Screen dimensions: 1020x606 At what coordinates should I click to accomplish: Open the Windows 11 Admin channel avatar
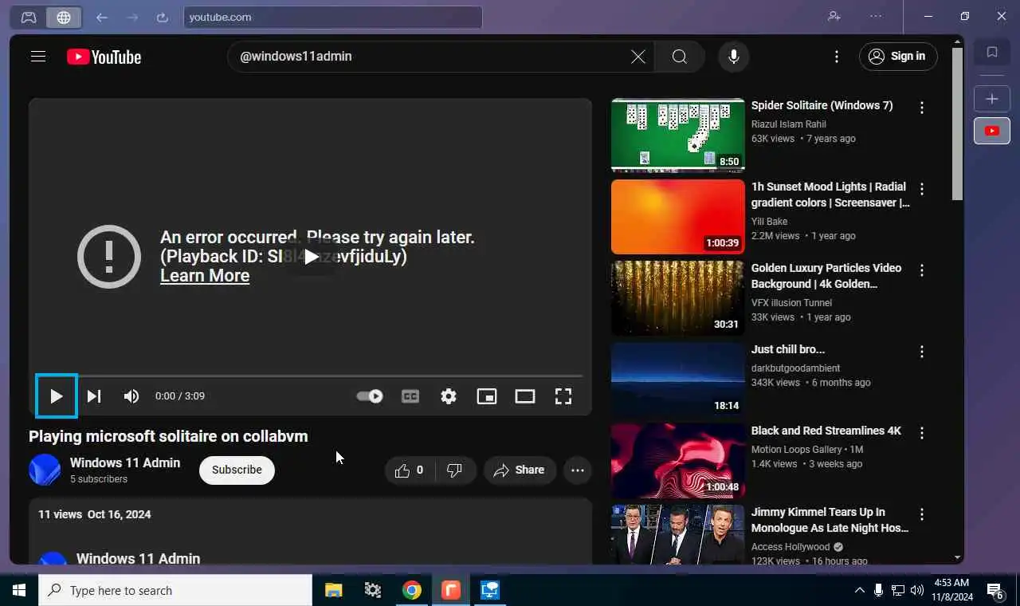(45, 470)
